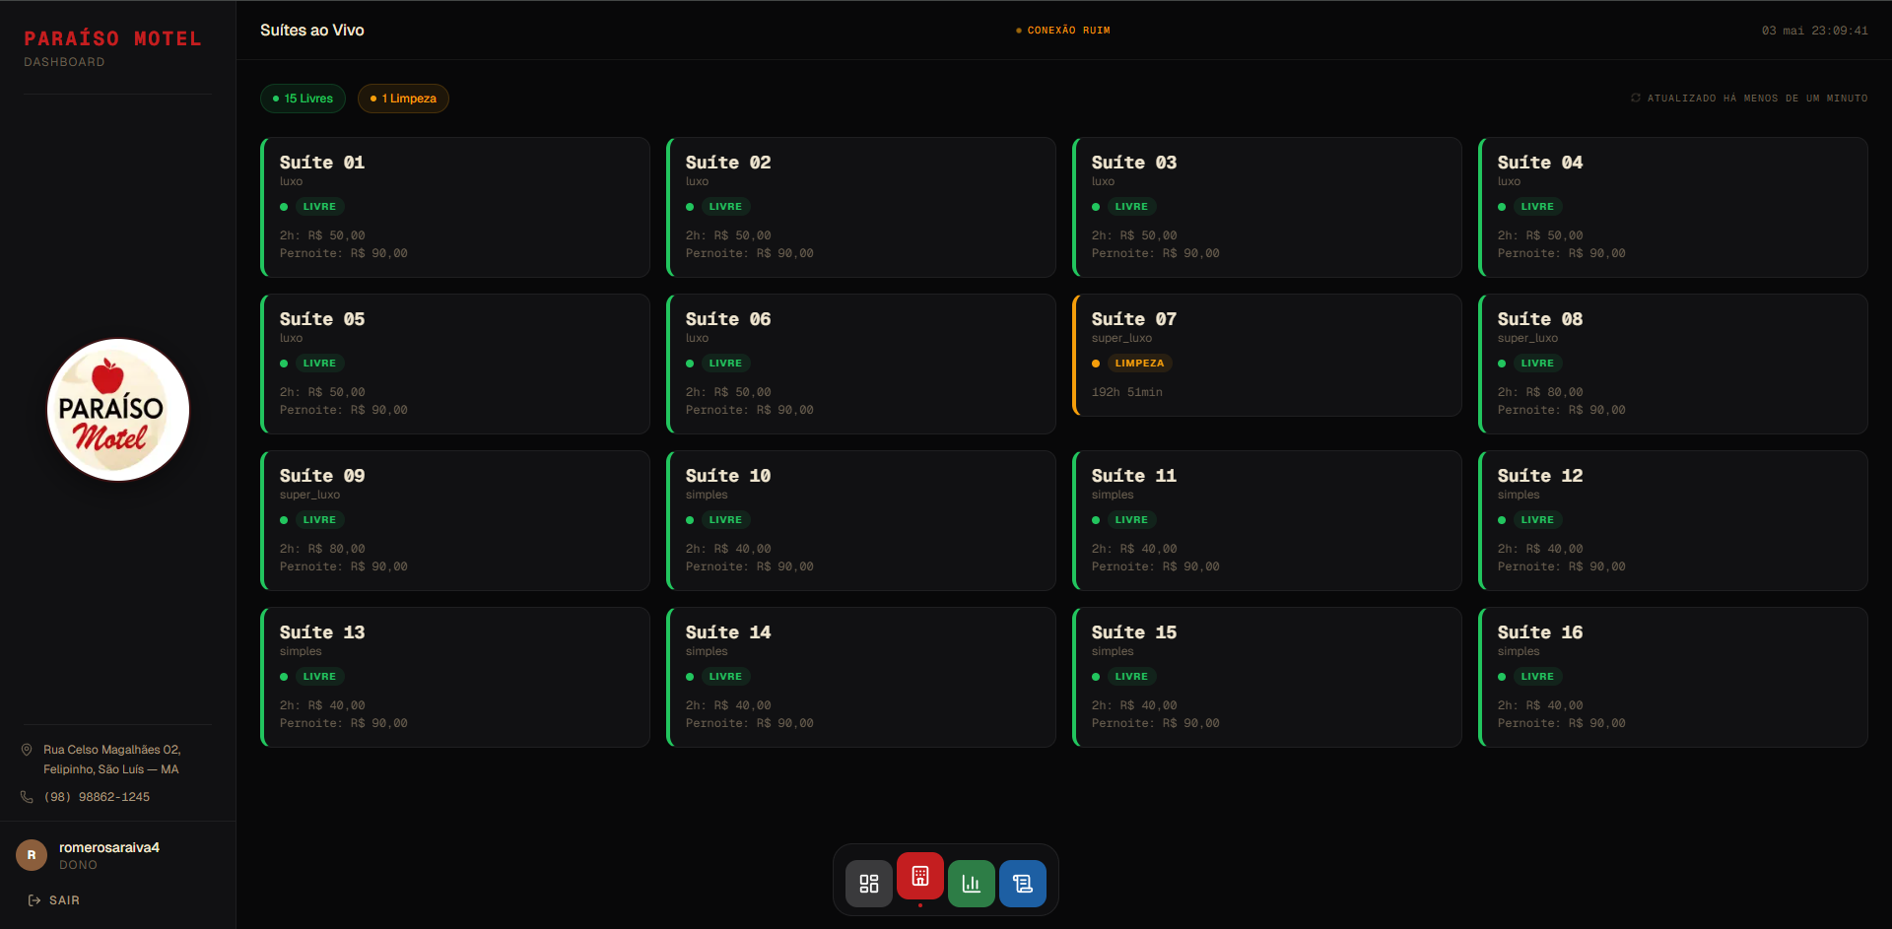Select the red suites building icon in dock
This screenshot has width=1892, height=929.
pos(919,876)
